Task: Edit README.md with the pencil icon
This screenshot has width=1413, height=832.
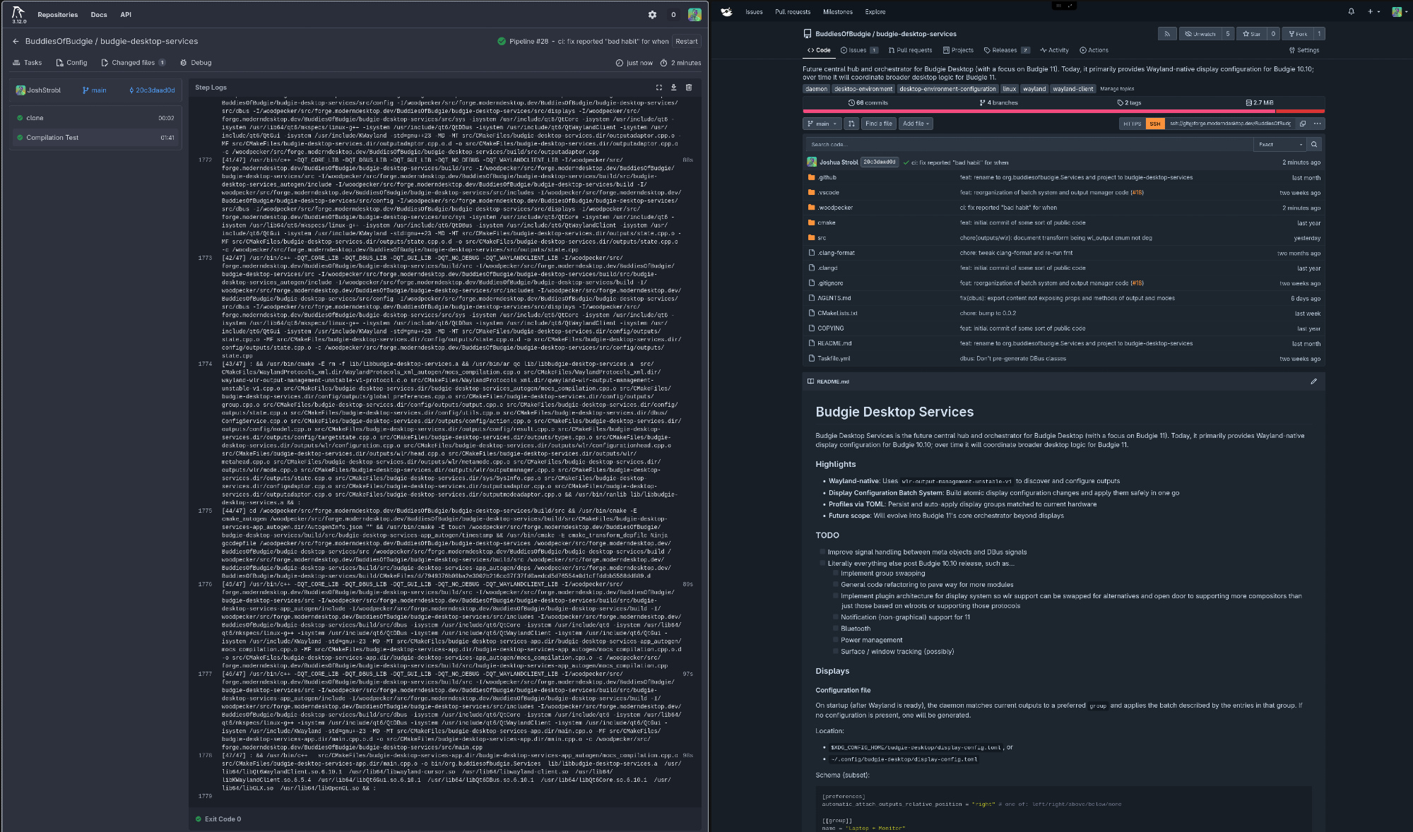Action: [x=1313, y=381]
